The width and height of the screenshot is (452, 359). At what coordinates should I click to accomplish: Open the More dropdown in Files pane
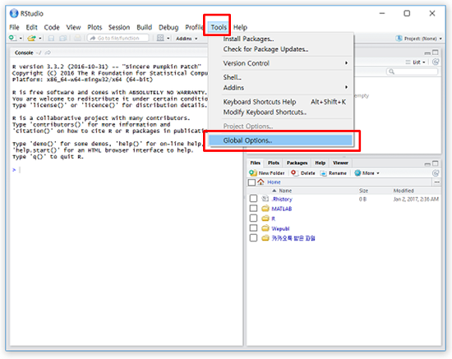pos(367,173)
